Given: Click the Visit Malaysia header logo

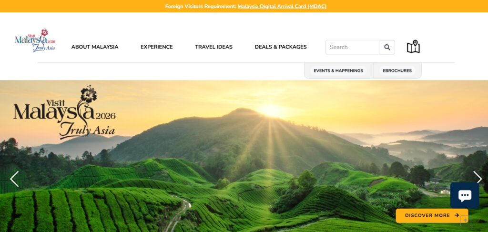Looking at the screenshot, I should click(x=35, y=40).
